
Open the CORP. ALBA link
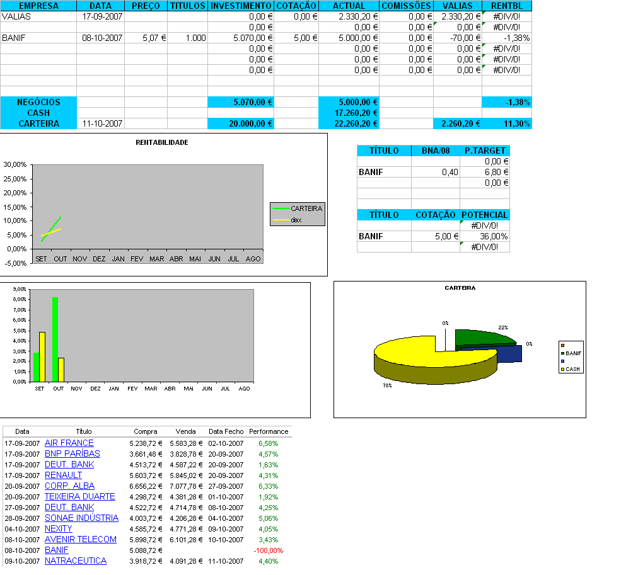tap(69, 486)
